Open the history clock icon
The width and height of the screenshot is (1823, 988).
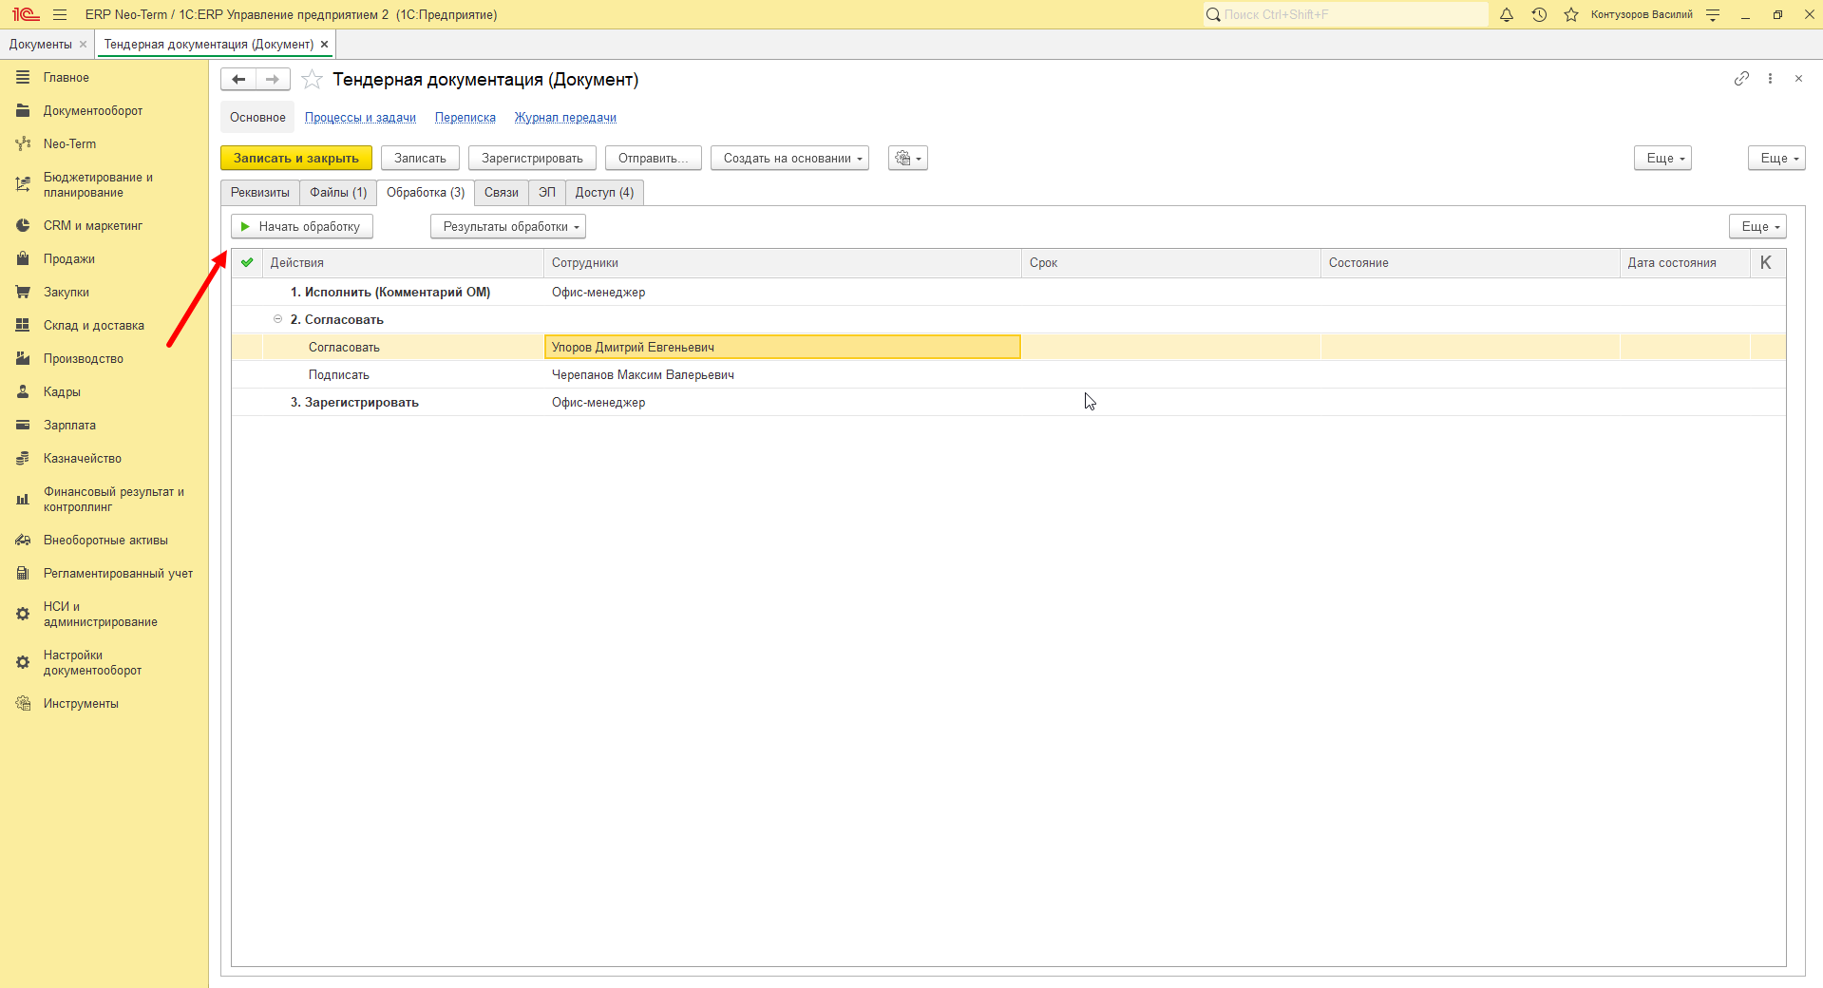[x=1539, y=14]
